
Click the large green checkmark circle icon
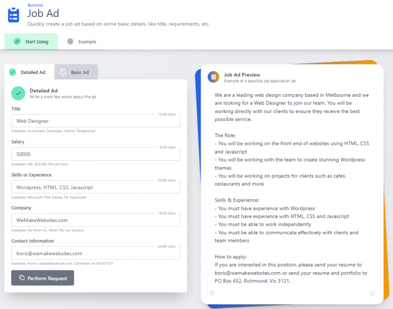tap(18, 93)
